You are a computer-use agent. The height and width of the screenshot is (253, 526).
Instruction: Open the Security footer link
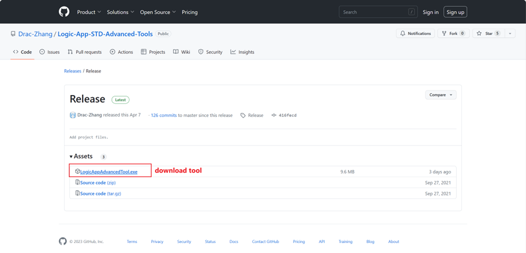pyautogui.click(x=184, y=242)
